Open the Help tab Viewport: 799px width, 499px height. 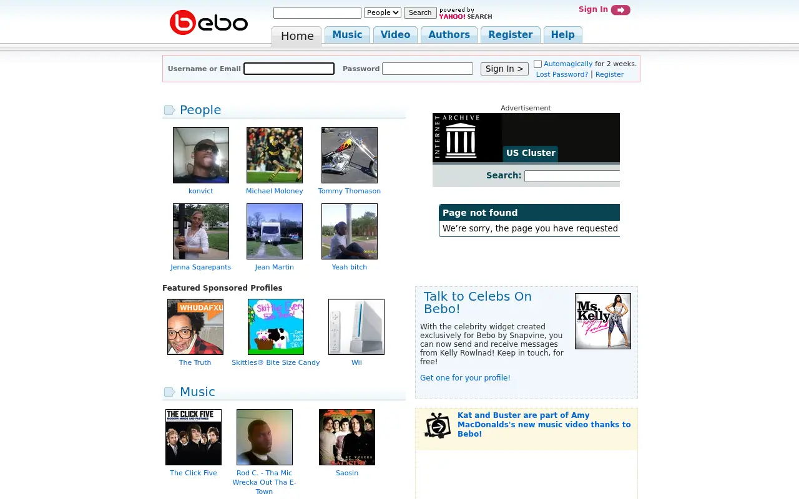(x=562, y=35)
